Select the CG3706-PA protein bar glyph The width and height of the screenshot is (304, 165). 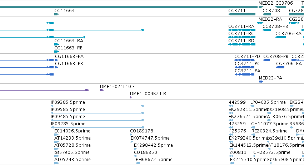pyautogui.click(x=280, y=67)
